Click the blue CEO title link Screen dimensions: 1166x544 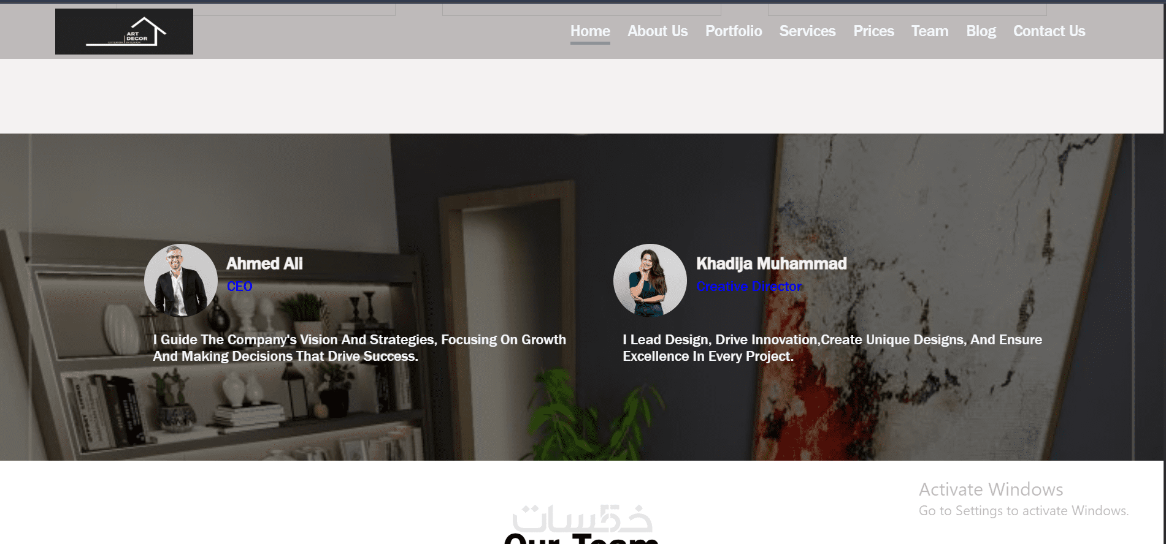(239, 286)
